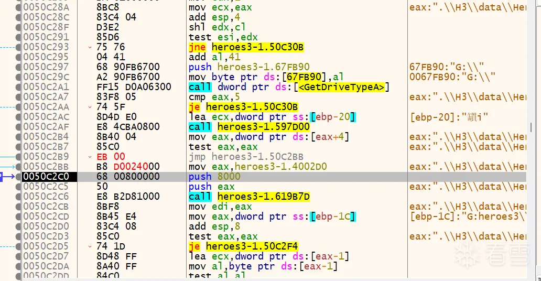Click the EIP arrow pointing at 0050C2C0
The height and width of the screenshot is (281, 541).
coord(9,177)
